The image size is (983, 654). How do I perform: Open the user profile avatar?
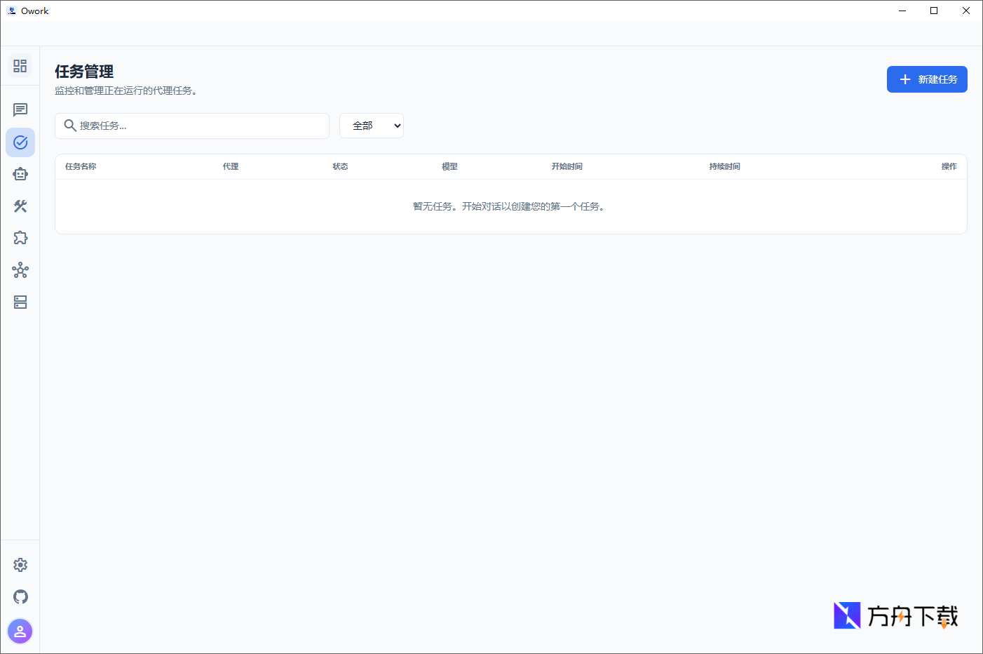tap(20, 632)
